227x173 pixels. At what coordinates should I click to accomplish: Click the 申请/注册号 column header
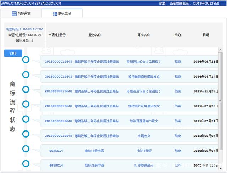(x=57, y=35)
